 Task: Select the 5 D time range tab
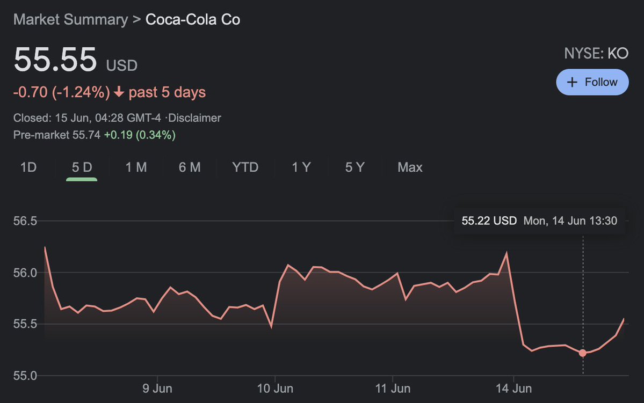(x=82, y=167)
